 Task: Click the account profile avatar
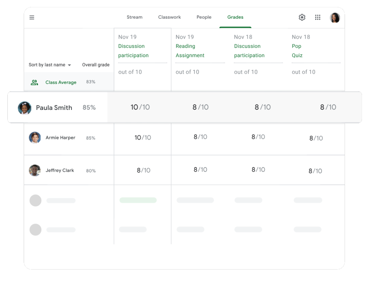coord(335,18)
